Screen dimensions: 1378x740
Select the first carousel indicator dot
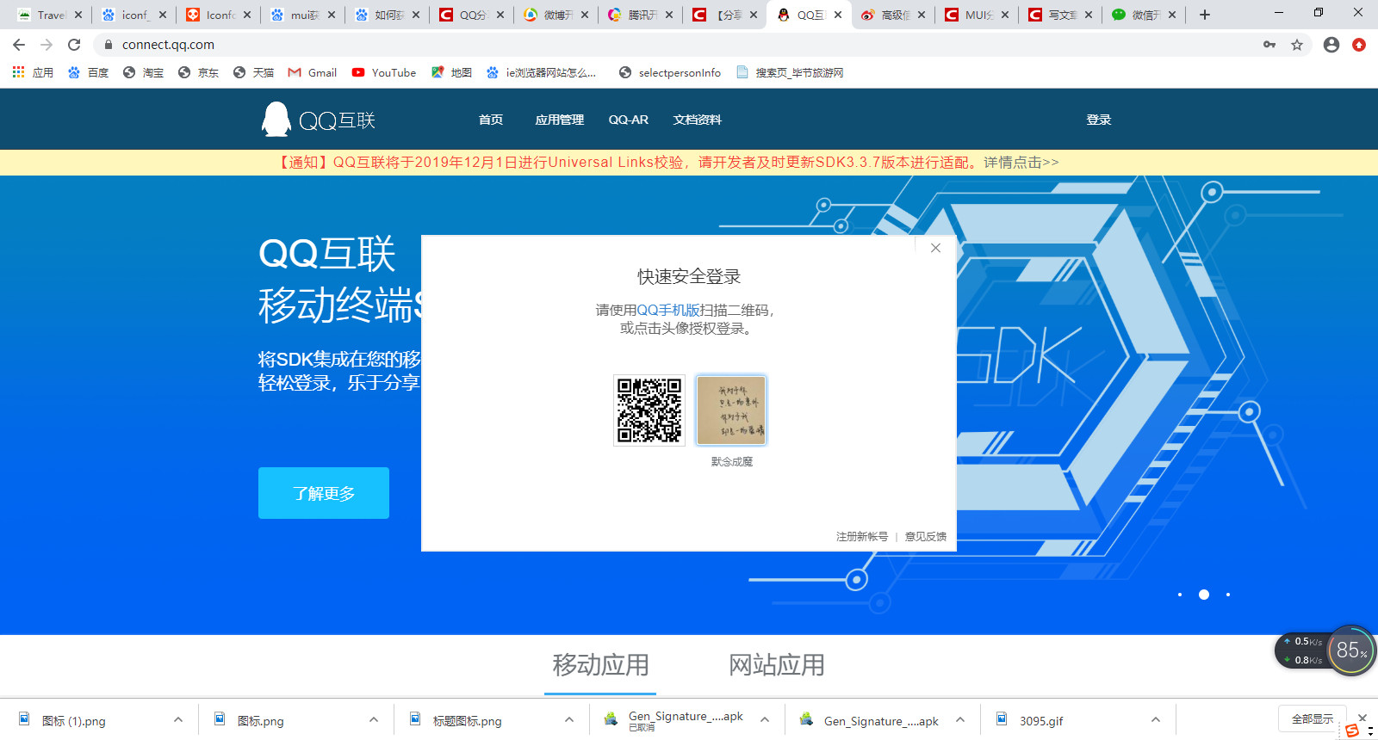1180,595
